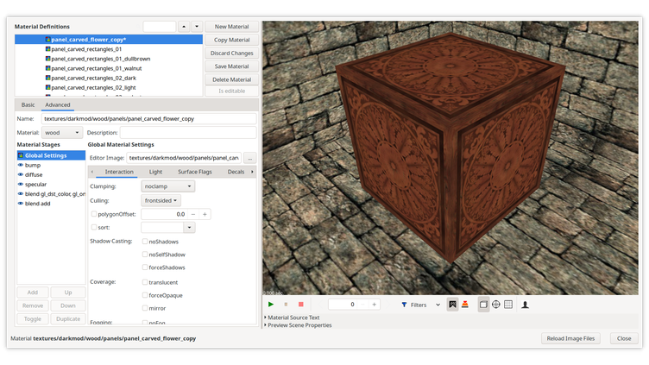Select the tiled plane preview icon
The width and height of the screenshot is (649, 365).
508,305
